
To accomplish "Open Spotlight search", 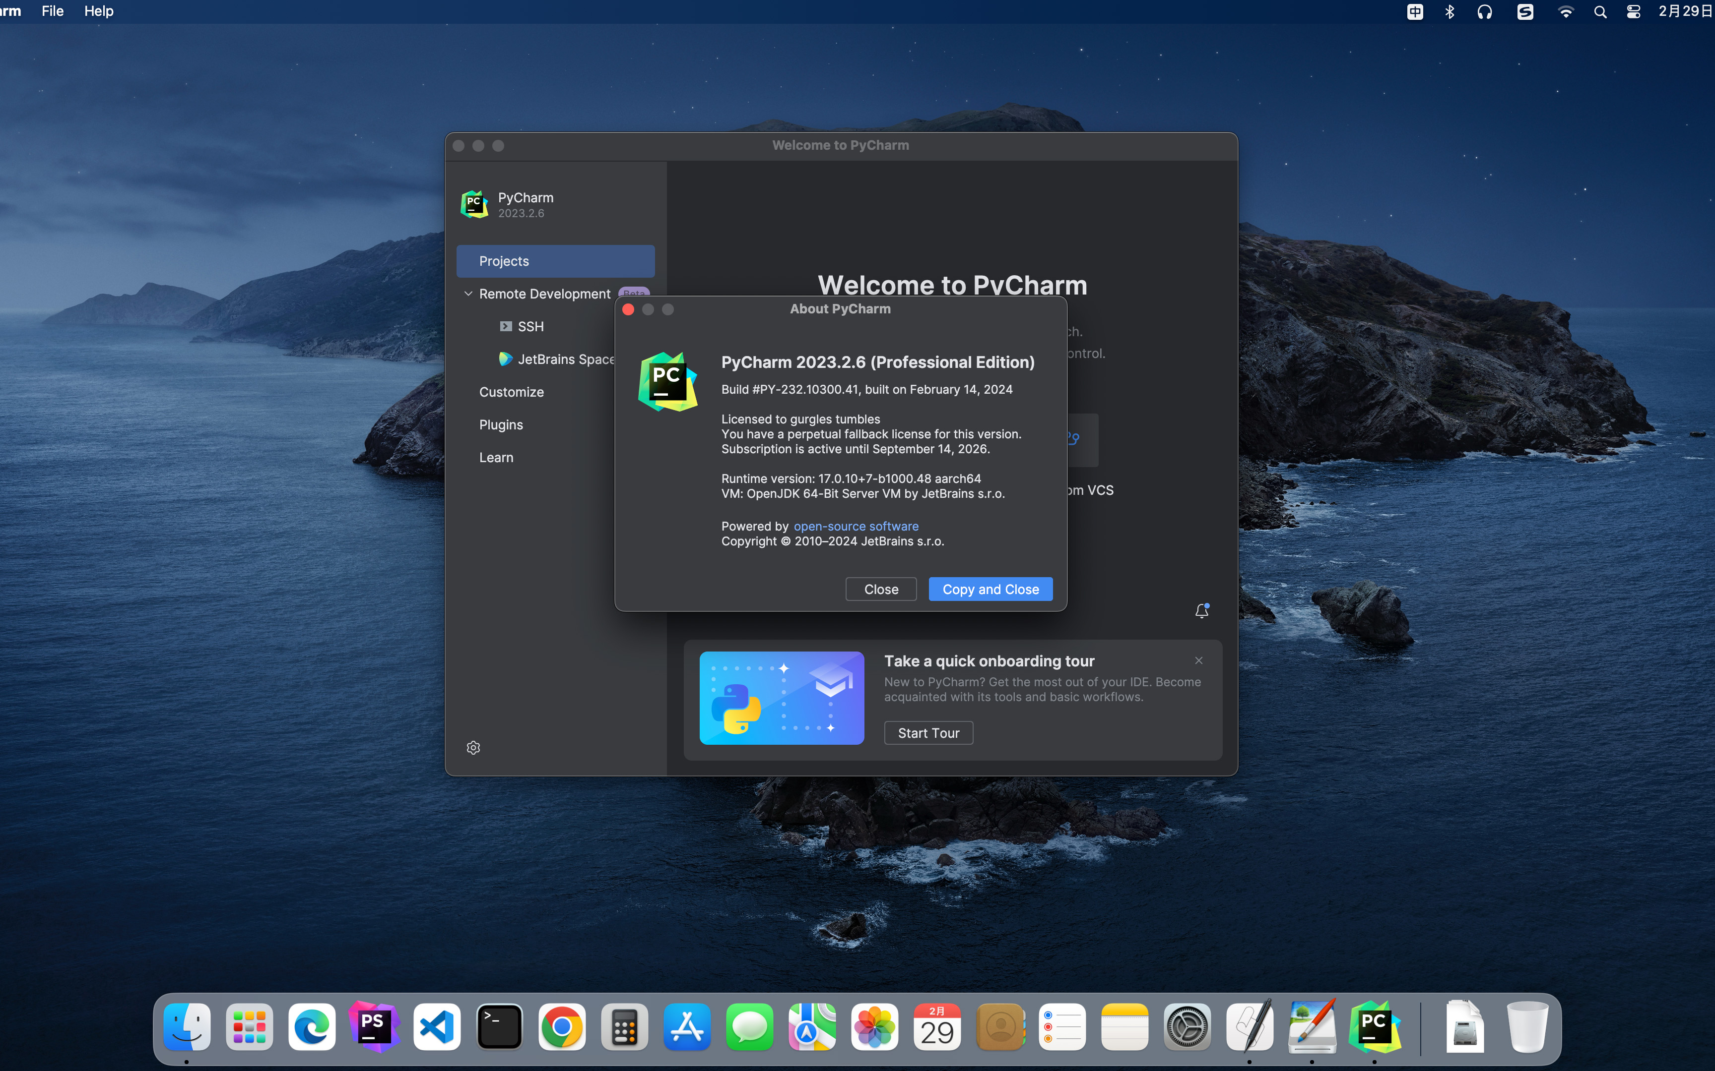I will (1600, 11).
